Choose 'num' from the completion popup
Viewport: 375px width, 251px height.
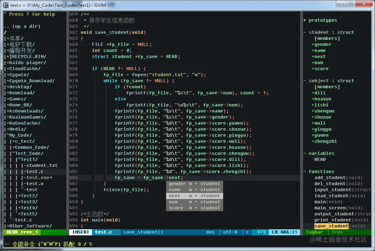(194, 202)
